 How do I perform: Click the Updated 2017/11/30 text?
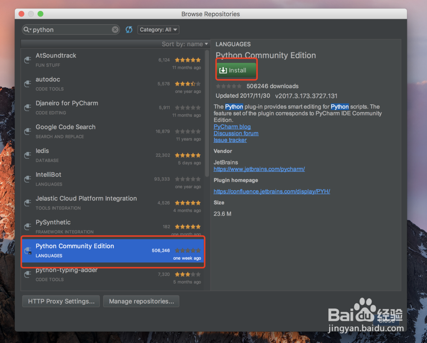(x=243, y=96)
